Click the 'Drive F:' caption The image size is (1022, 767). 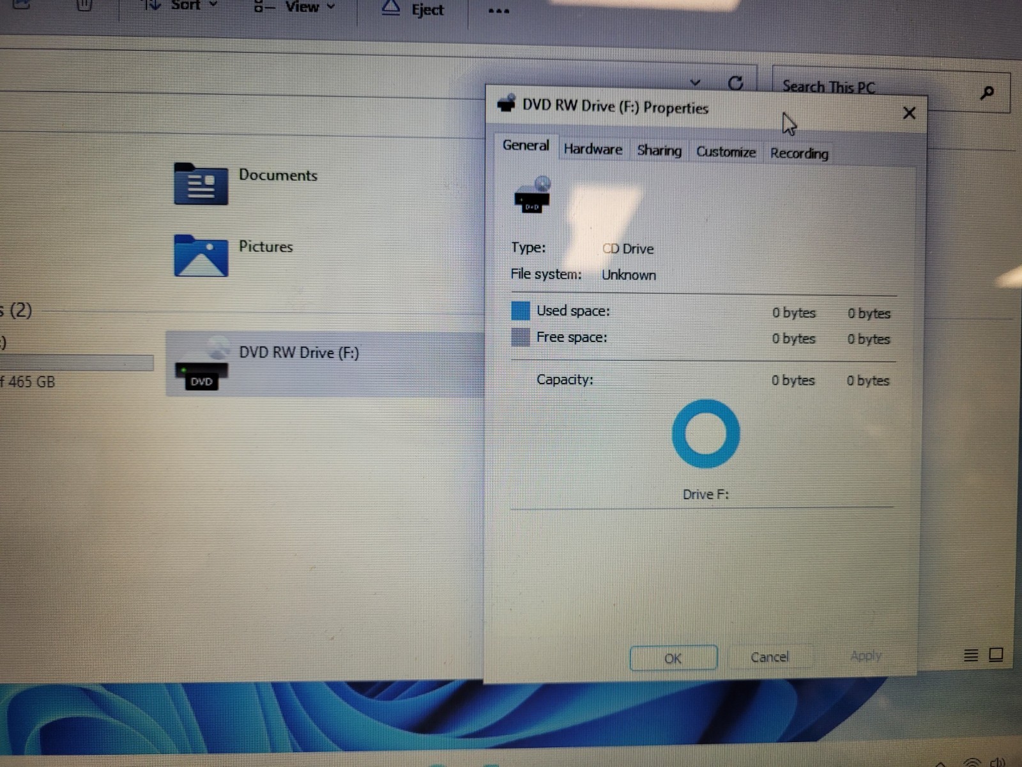click(706, 494)
